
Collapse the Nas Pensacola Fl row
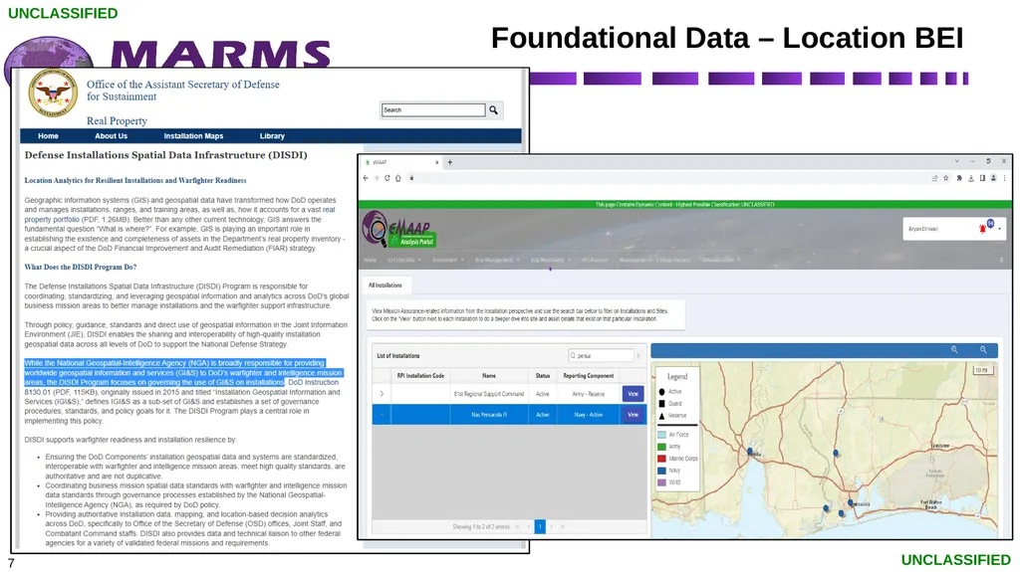(382, 414)
